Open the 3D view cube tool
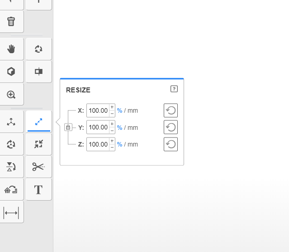Viewport: 289px width, 252px height. (x=11, y=71)
